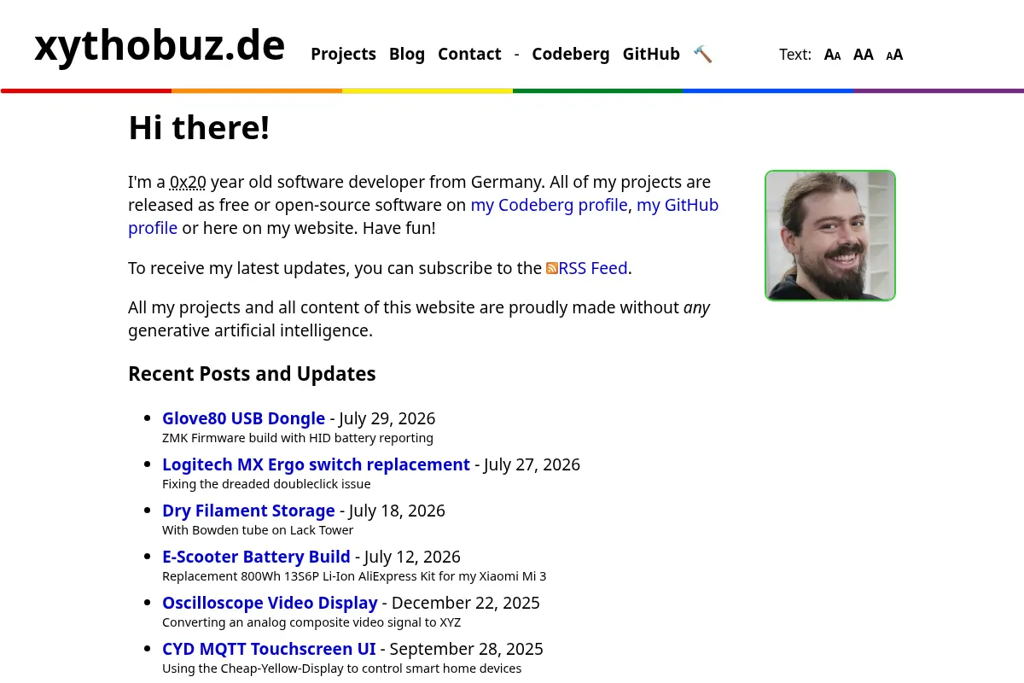Click the date 'July 27, 2026'
Image resolution: width=1024 pixels, height=683 pixels.
click(532, 464)
